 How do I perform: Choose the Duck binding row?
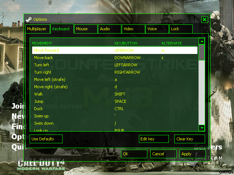(113, 109)
